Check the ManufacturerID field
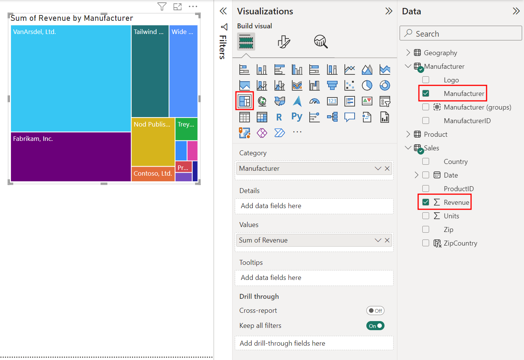524x360 pixels. 426,121
